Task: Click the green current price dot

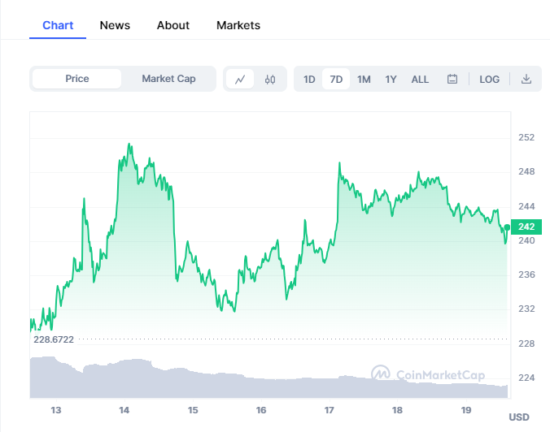Action: [507, 227]
